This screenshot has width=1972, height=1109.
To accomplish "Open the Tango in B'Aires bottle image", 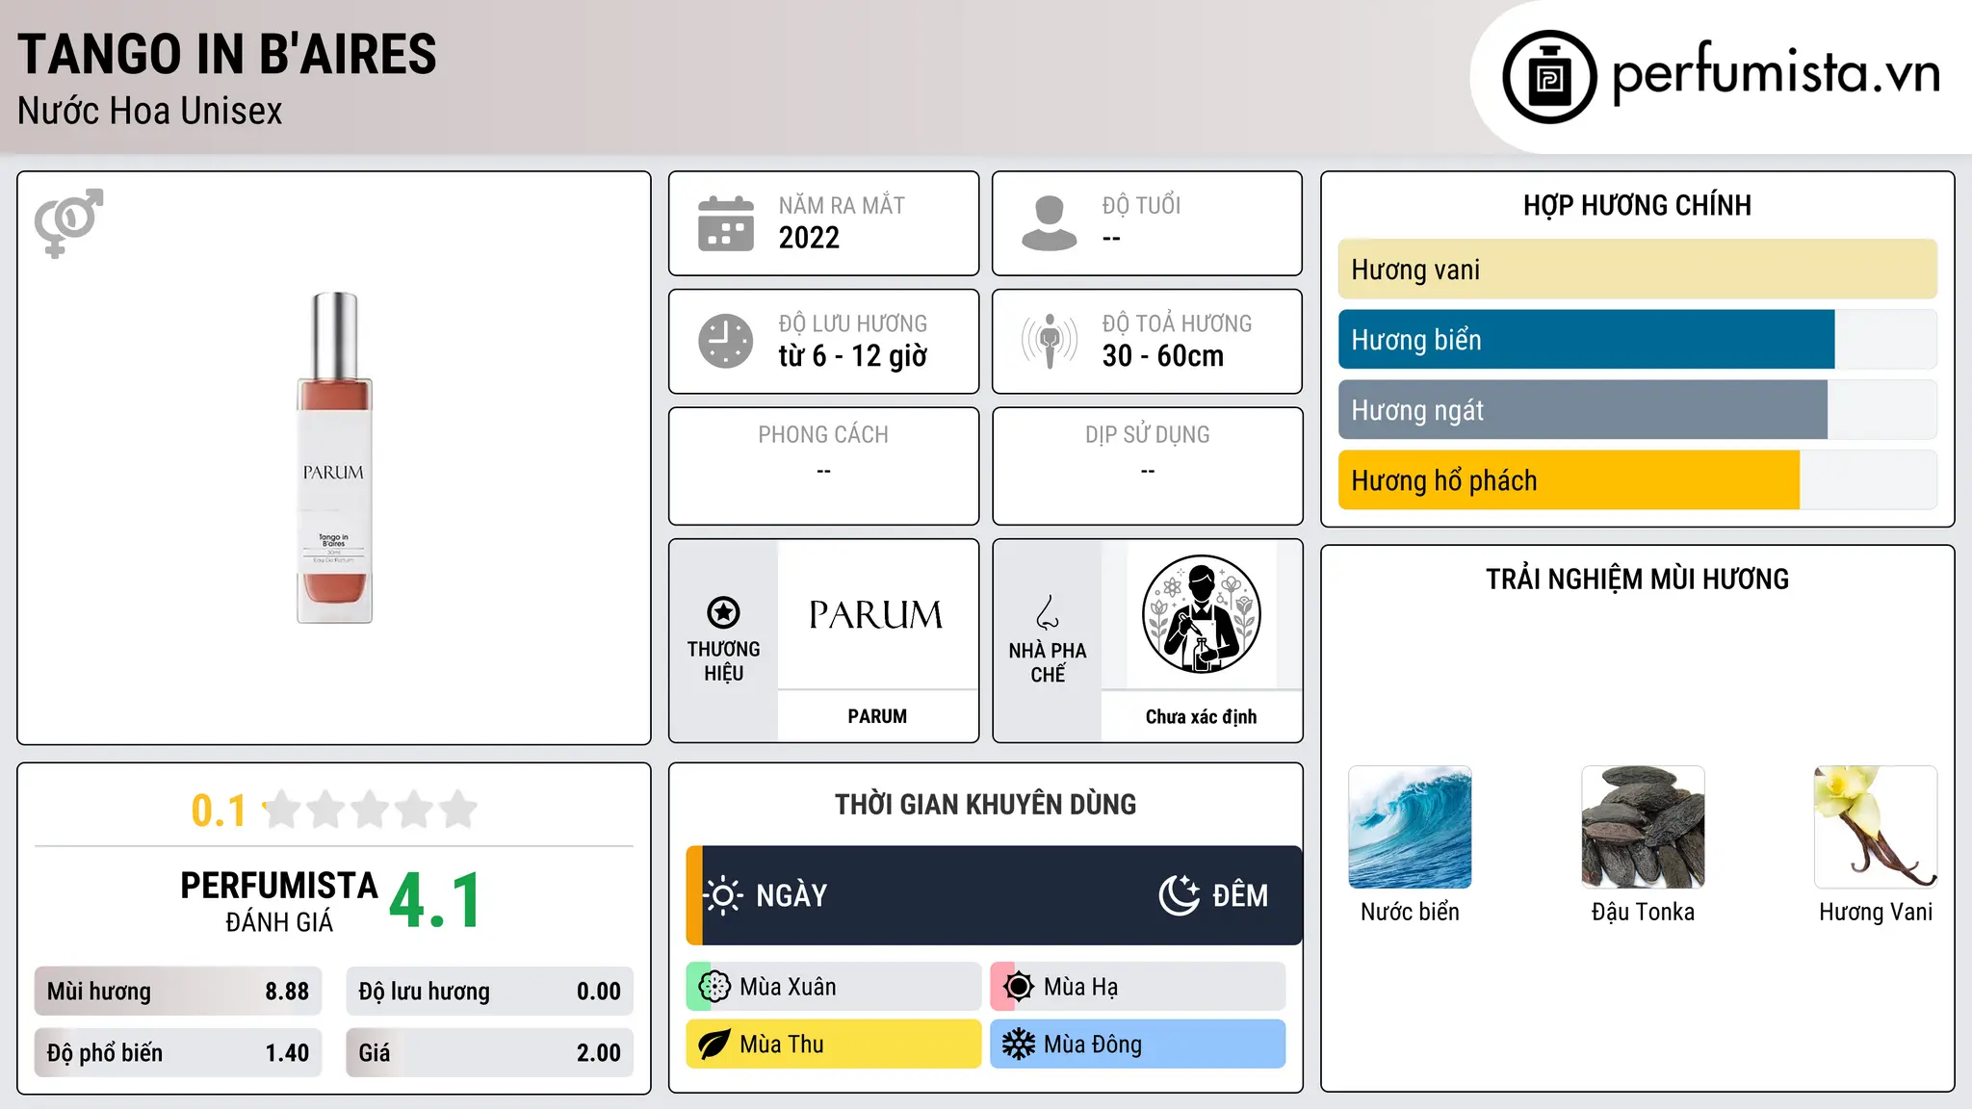I will [334, 458].
